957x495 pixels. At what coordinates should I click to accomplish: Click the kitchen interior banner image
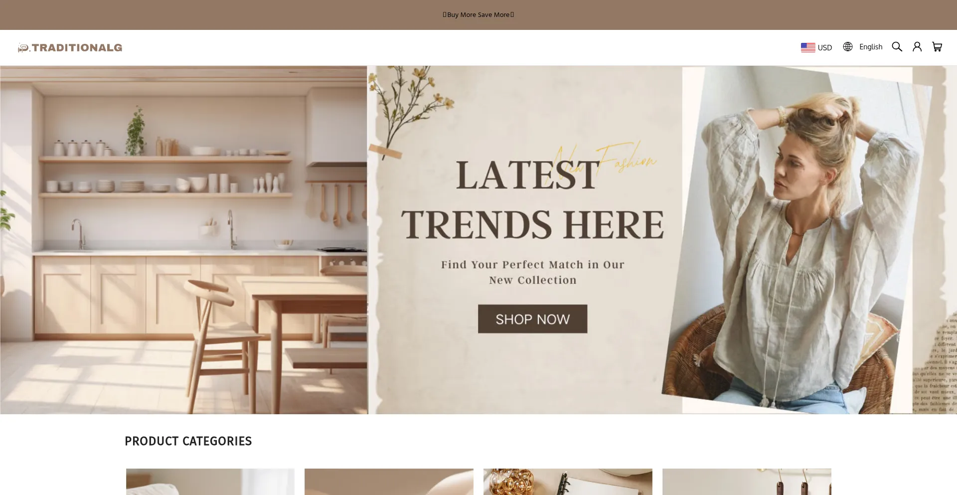[183, 240]
